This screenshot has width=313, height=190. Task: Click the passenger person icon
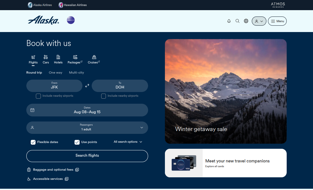point(32,128)
